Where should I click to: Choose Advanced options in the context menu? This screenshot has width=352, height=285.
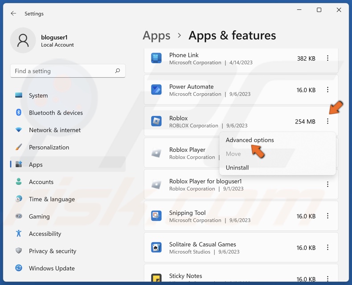click(x=250, y=140)
